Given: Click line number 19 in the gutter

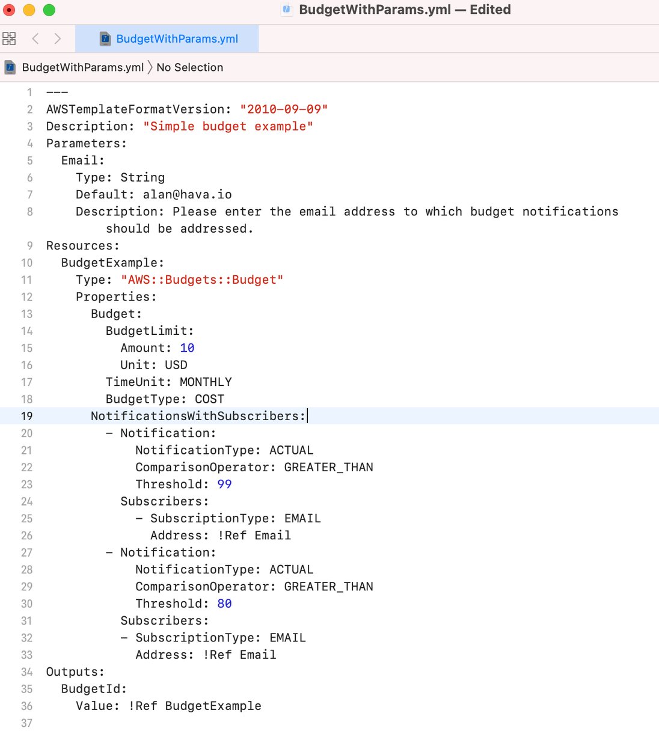Looking at the screenshot, I should point(26,415).
